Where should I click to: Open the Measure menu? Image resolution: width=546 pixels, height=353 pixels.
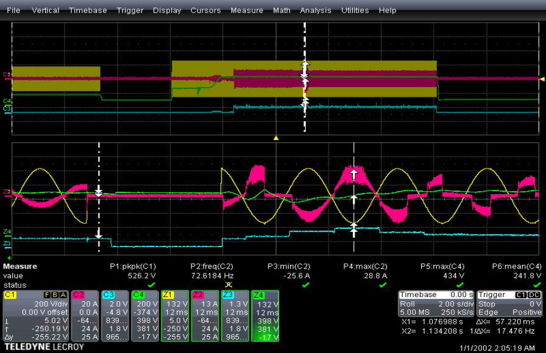coord(247,10)
